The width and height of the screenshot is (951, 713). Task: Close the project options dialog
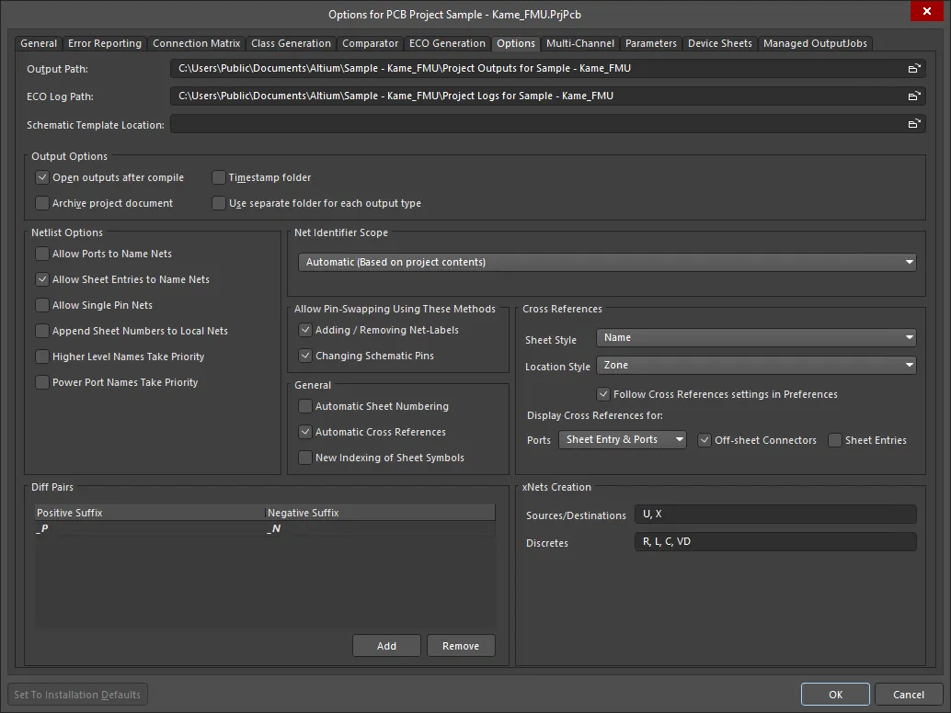tap(927, 11)
